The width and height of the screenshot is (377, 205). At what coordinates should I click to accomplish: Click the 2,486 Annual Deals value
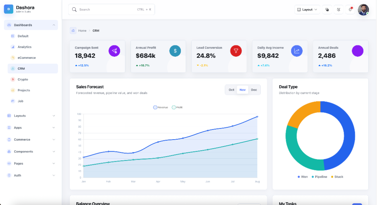pyautogui.click(x=327, y=56)
